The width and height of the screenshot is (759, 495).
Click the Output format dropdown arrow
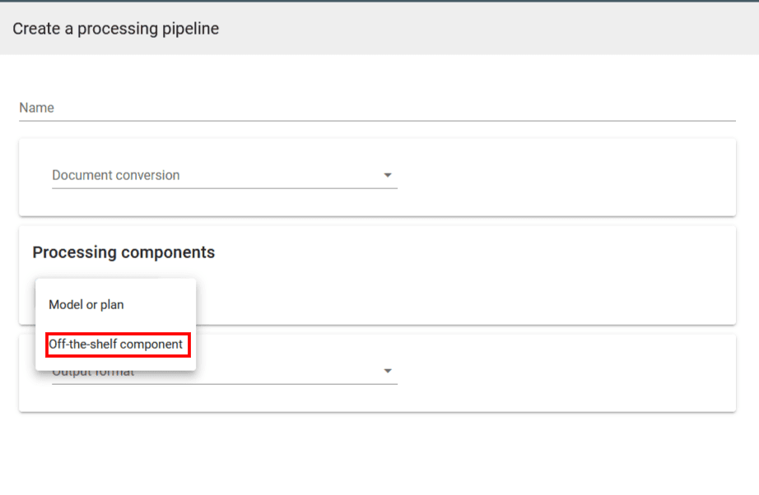coord(388,372)
